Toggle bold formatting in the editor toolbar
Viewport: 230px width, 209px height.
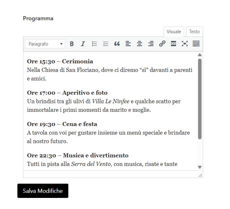[x=72, y=44]
